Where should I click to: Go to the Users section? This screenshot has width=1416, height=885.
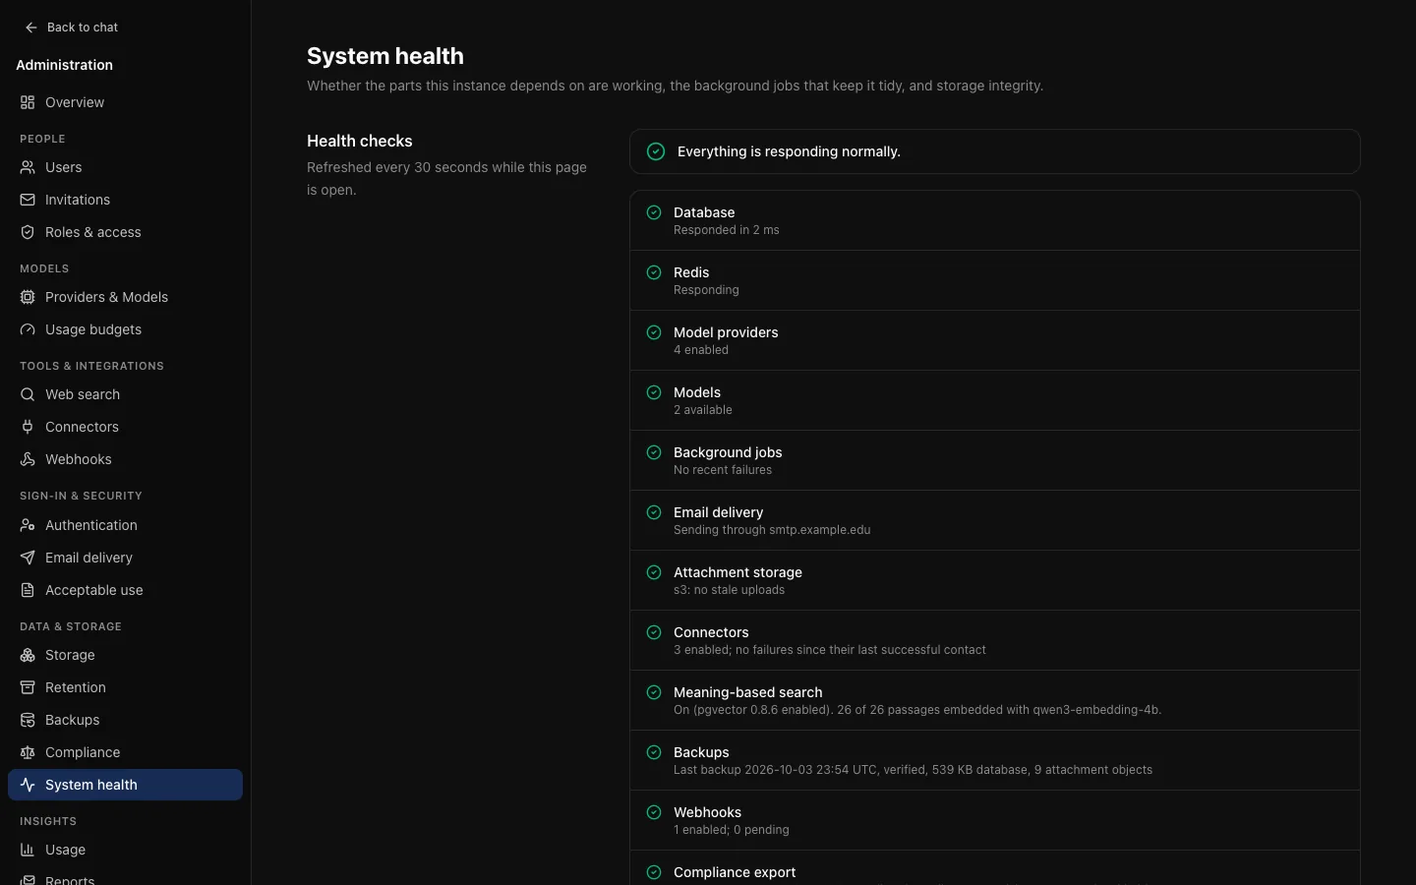[x=125, y=167]
